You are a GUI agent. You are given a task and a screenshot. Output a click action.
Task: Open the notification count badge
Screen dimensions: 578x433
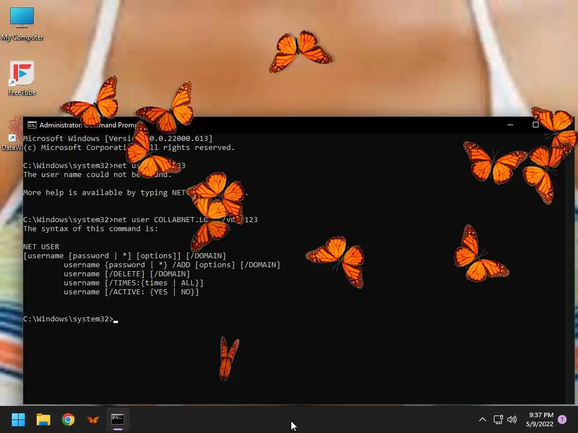coord(562,419)
